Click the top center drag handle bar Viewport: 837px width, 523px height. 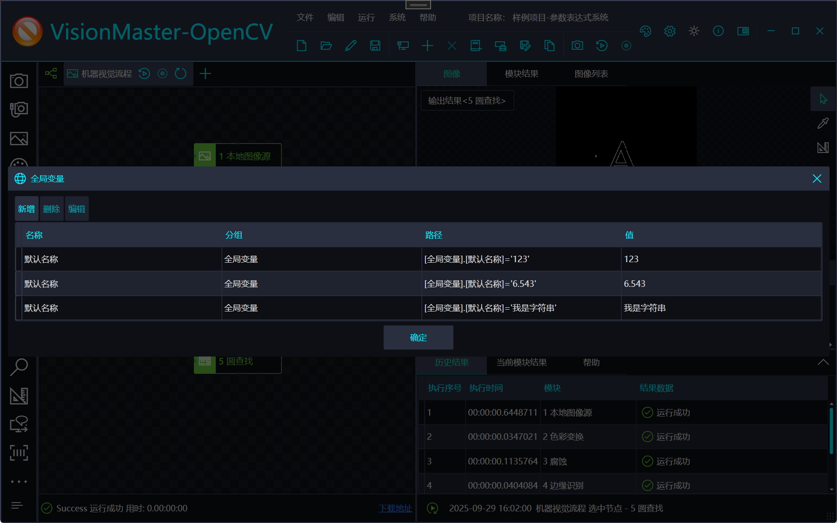click(418, 5)
